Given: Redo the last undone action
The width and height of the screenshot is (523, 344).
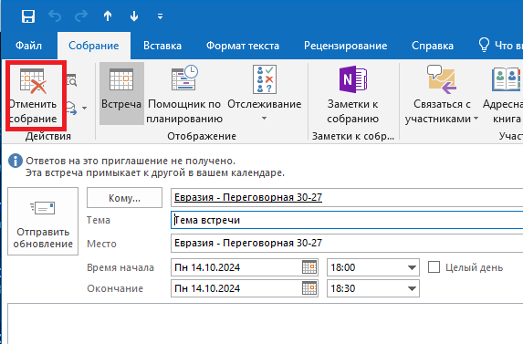Looking at the screenshot, I should [81, 16].
